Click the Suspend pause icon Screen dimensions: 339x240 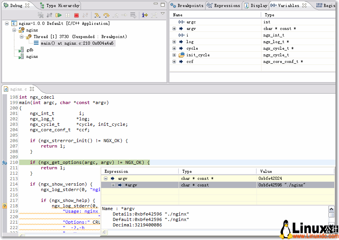(x=67, y=15)
